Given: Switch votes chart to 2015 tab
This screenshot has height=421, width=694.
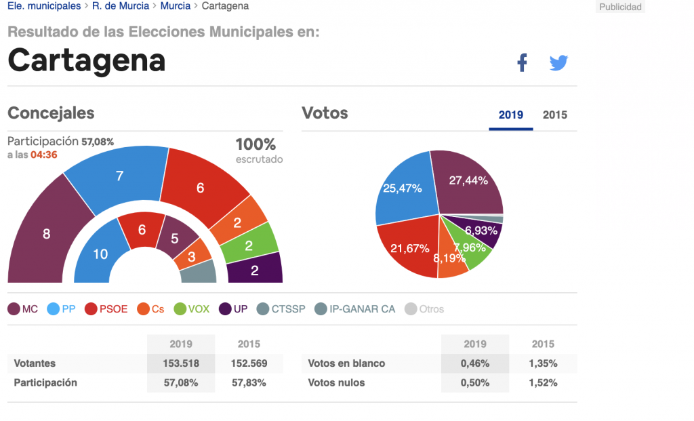Looking at the screenshot, I should tap(555, 115).
